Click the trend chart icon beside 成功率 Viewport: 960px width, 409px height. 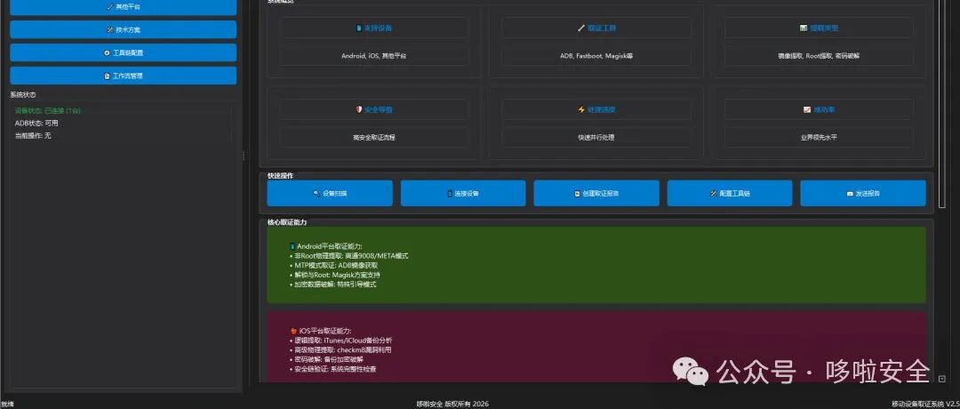click(x=807, y=109)
